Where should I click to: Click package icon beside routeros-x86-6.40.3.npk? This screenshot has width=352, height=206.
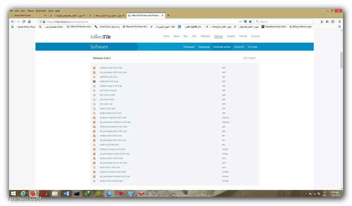pos(94,68)
